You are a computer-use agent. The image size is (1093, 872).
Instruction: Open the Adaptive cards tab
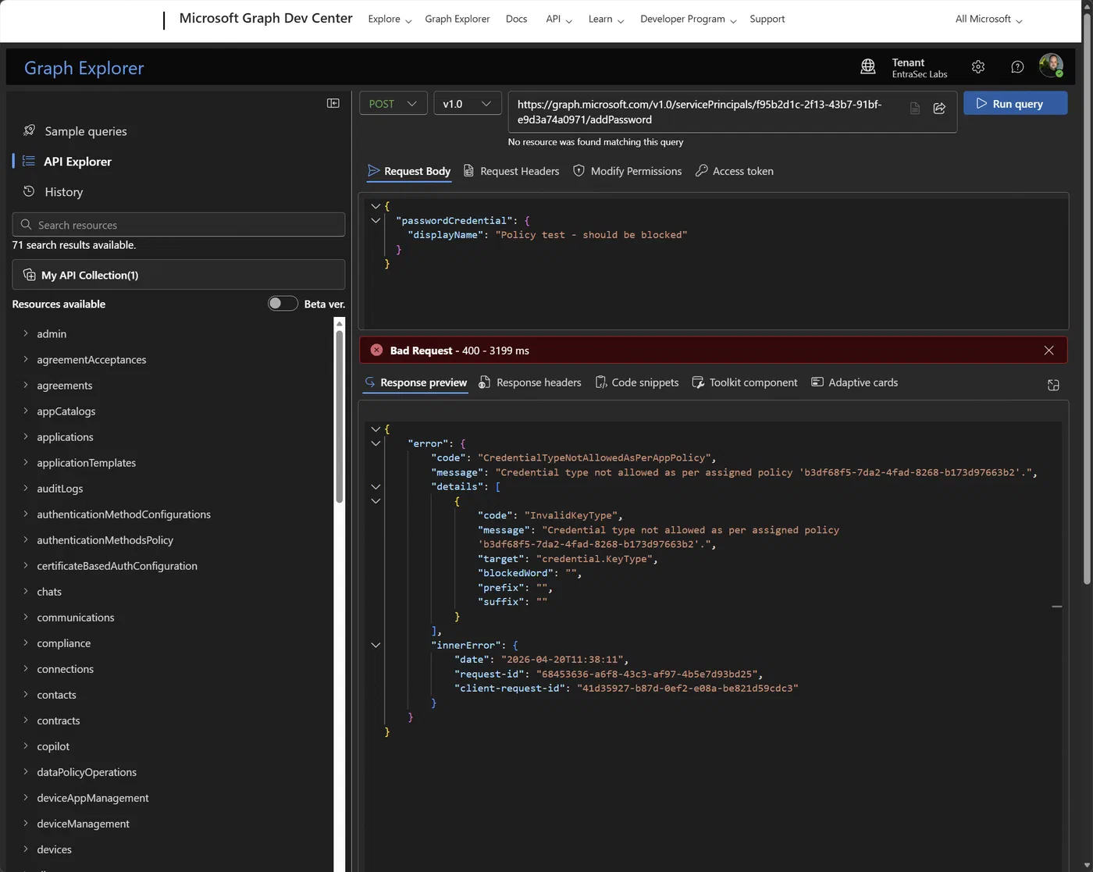click(854, 383)
